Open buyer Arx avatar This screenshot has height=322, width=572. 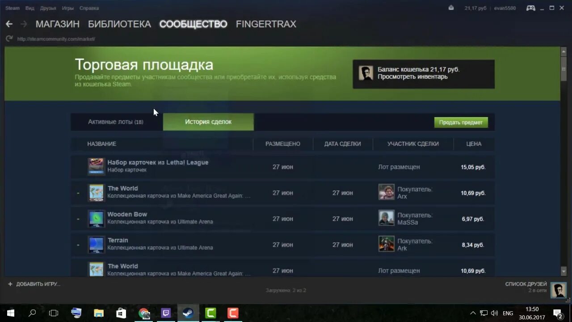pos(387,192)
